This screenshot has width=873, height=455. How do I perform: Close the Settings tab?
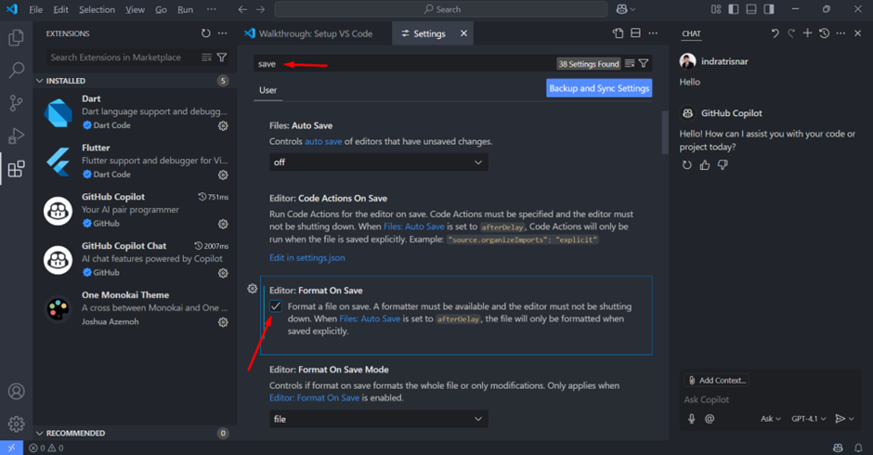click(x=463, y=33)
